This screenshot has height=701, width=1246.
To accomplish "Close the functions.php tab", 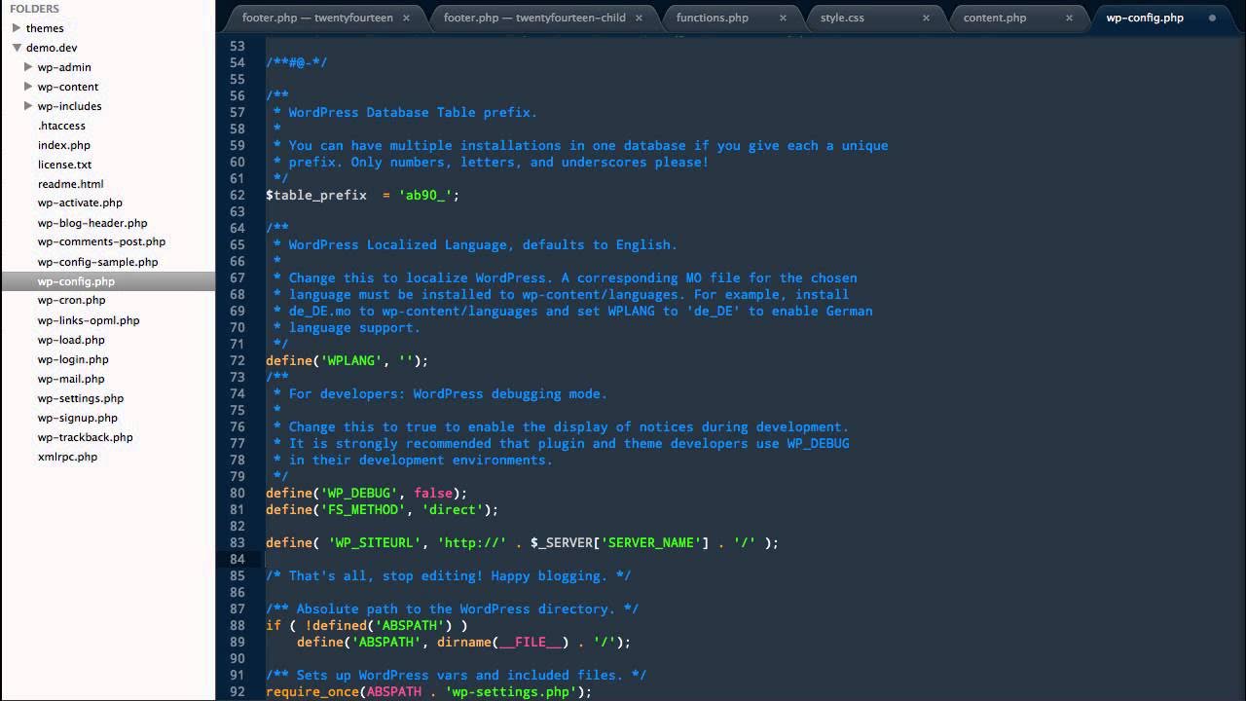I will point(785,18).
